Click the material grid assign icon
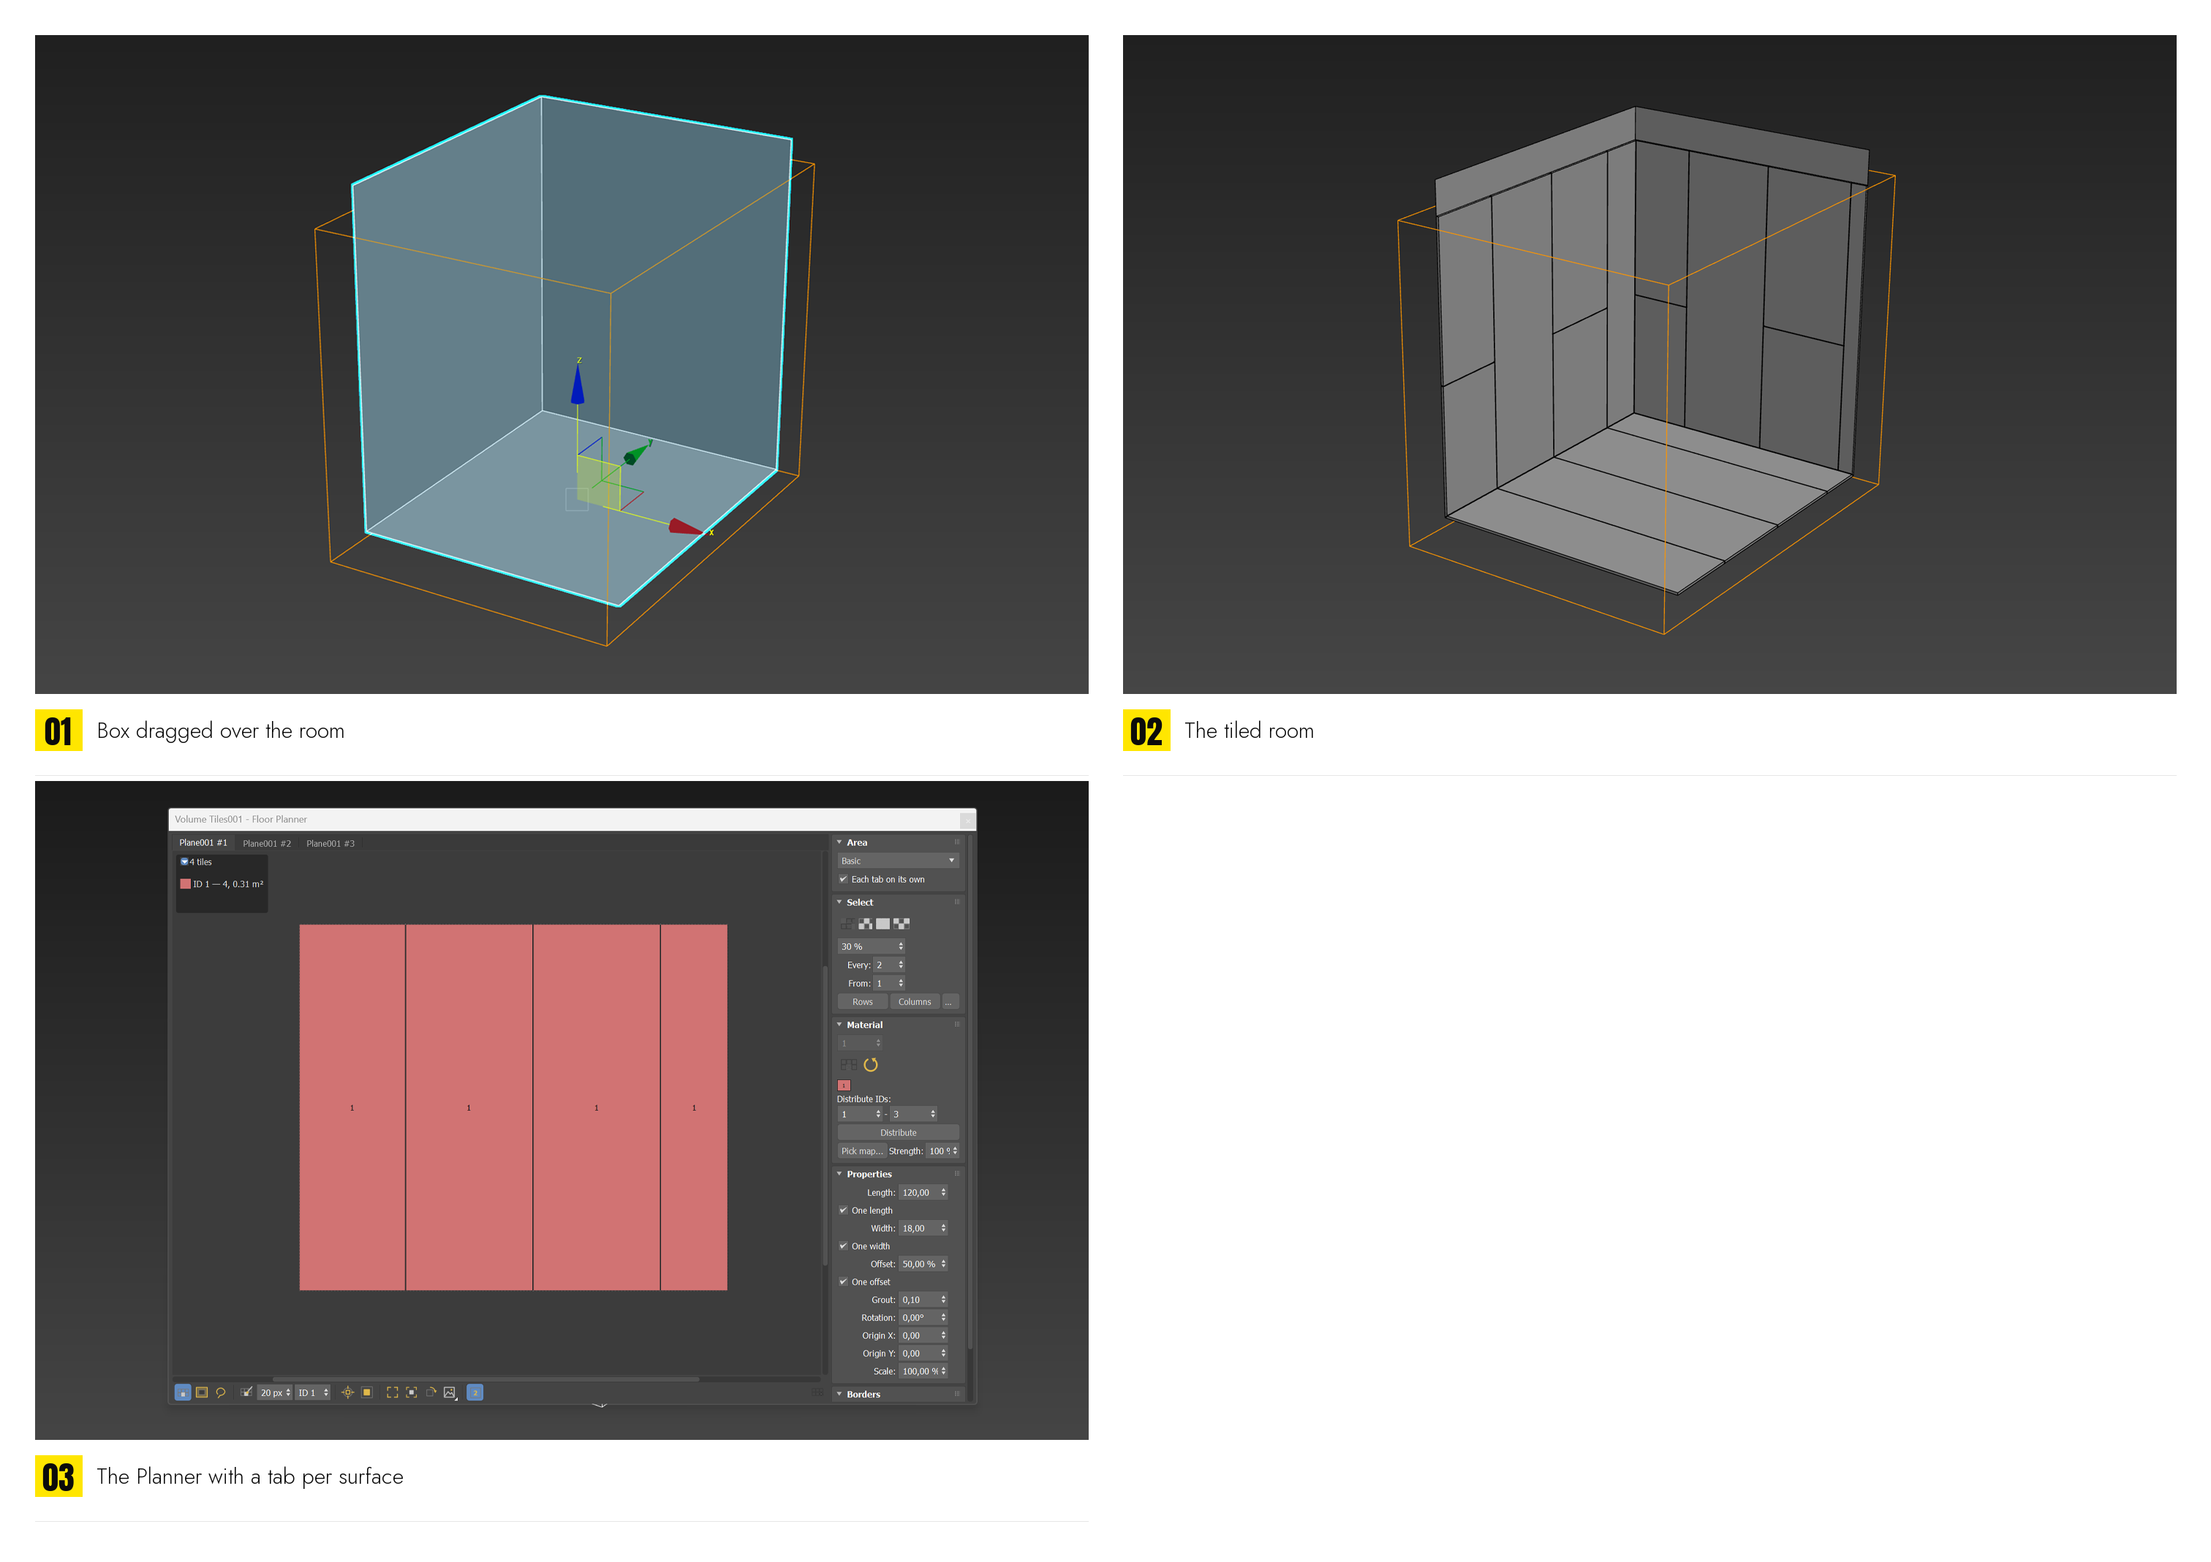Screen dimensions: 2211x1562 pyautogui.click(x=848, y=1064)
